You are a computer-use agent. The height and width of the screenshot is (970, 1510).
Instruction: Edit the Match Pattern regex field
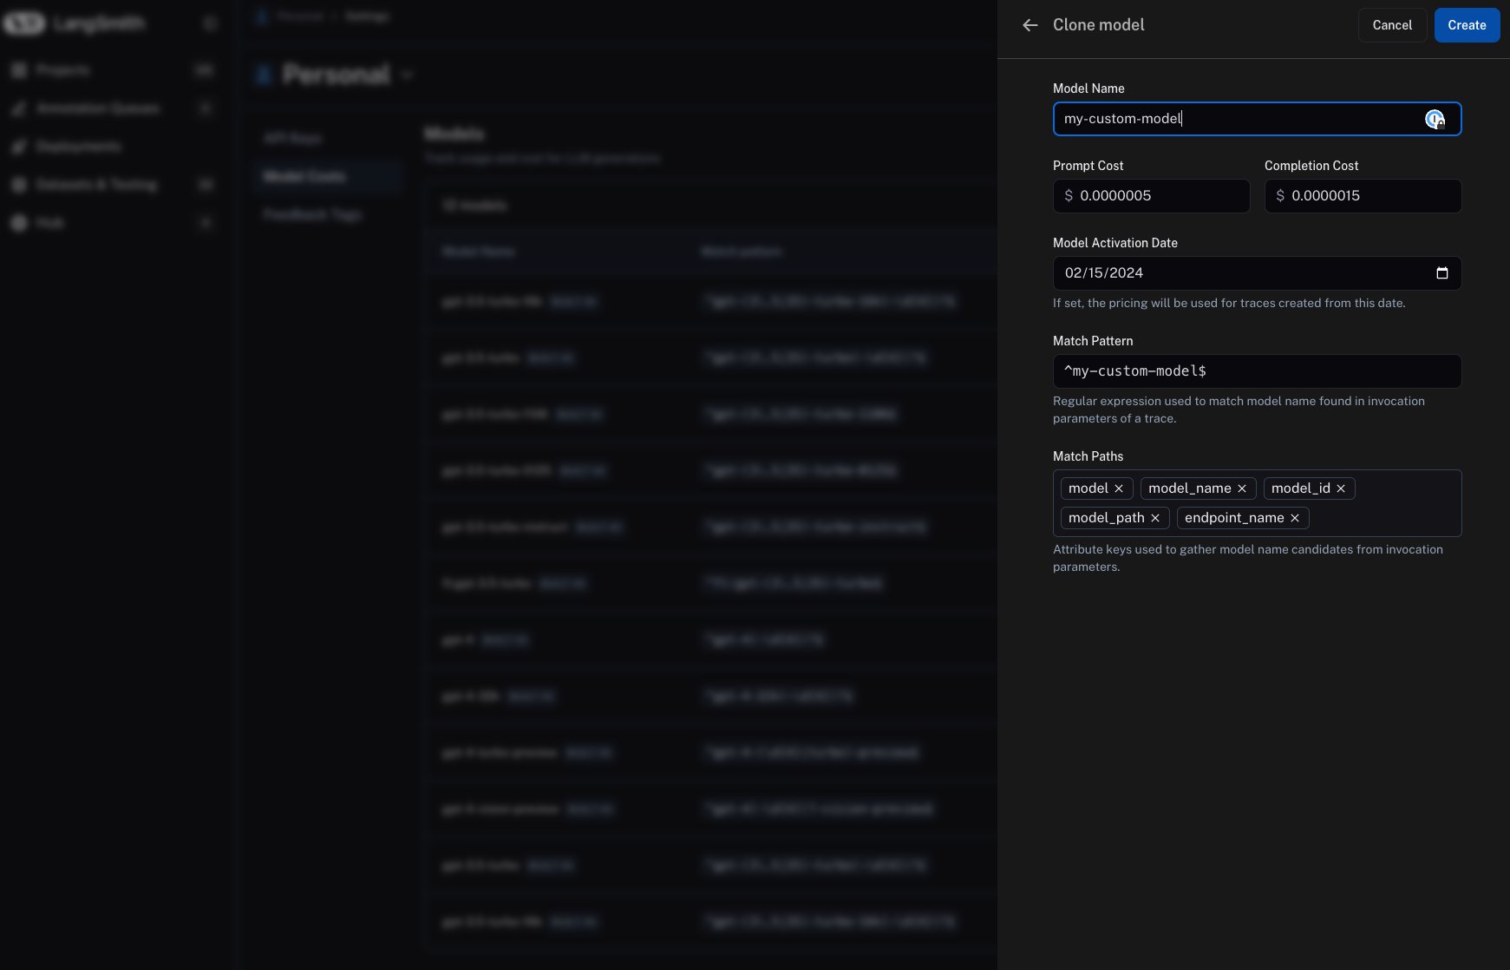coord(1257,371)
